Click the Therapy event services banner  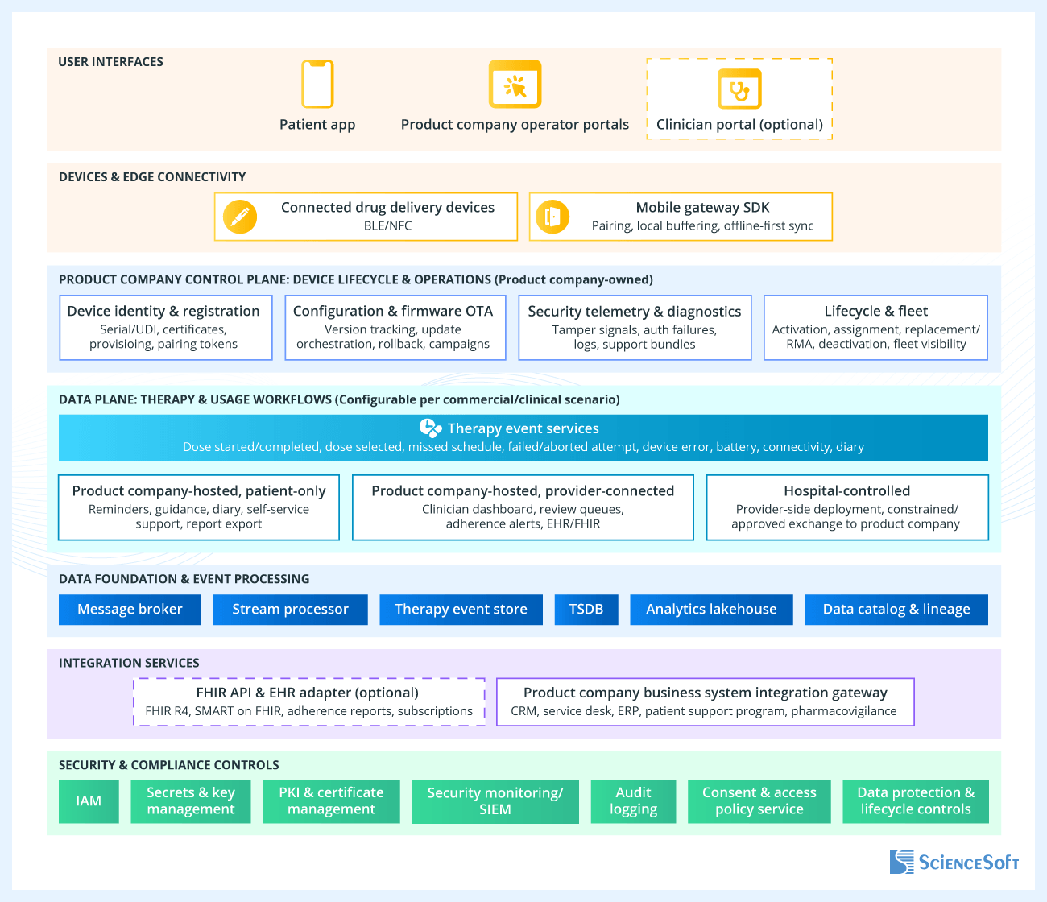pyautogui.click(x=523, y=438)
